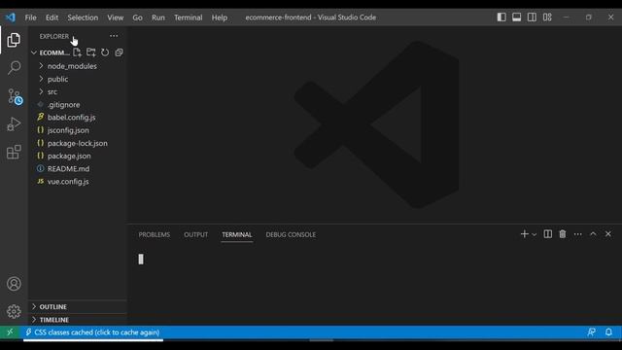Click the New File icon in Explorer
This screenshot has width=622, height=350.
(x=77, y=52)
